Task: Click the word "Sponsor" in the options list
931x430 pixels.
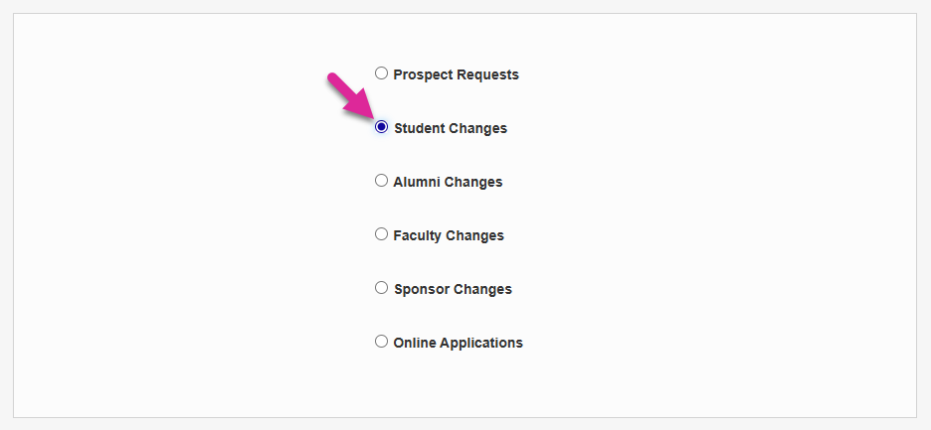Action: 422,289
